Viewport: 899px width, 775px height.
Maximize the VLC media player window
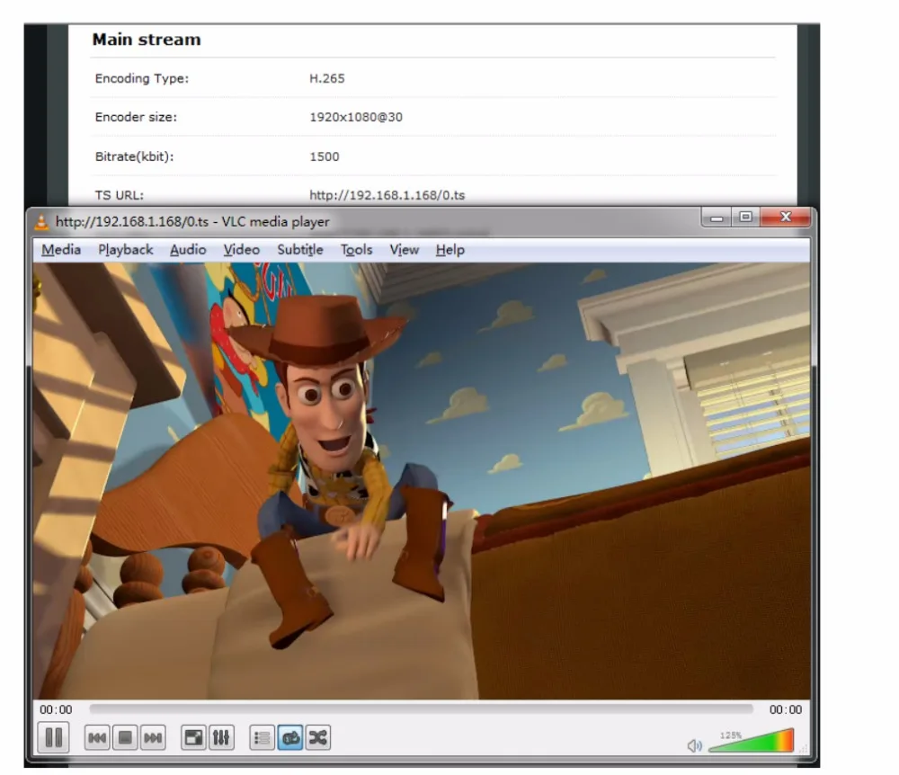[x=745, y=218]
